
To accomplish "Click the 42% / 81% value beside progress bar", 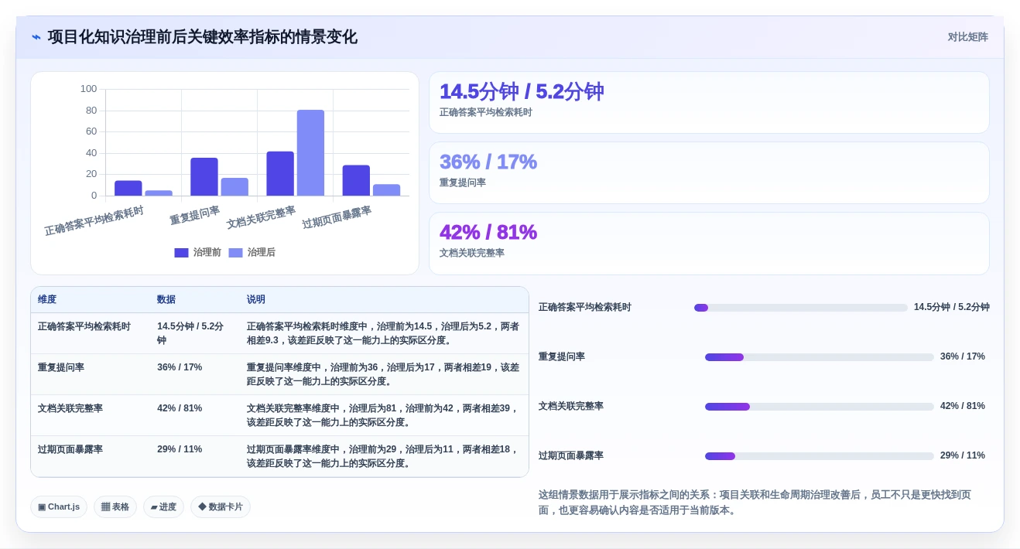I will pos(963,407).
